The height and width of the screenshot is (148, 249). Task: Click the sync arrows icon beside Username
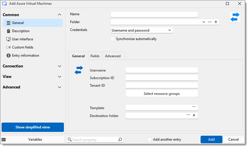coord(79,70)
